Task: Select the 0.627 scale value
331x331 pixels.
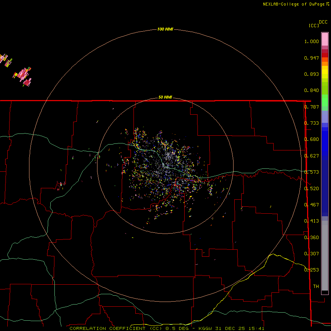Action: point(312,156)
